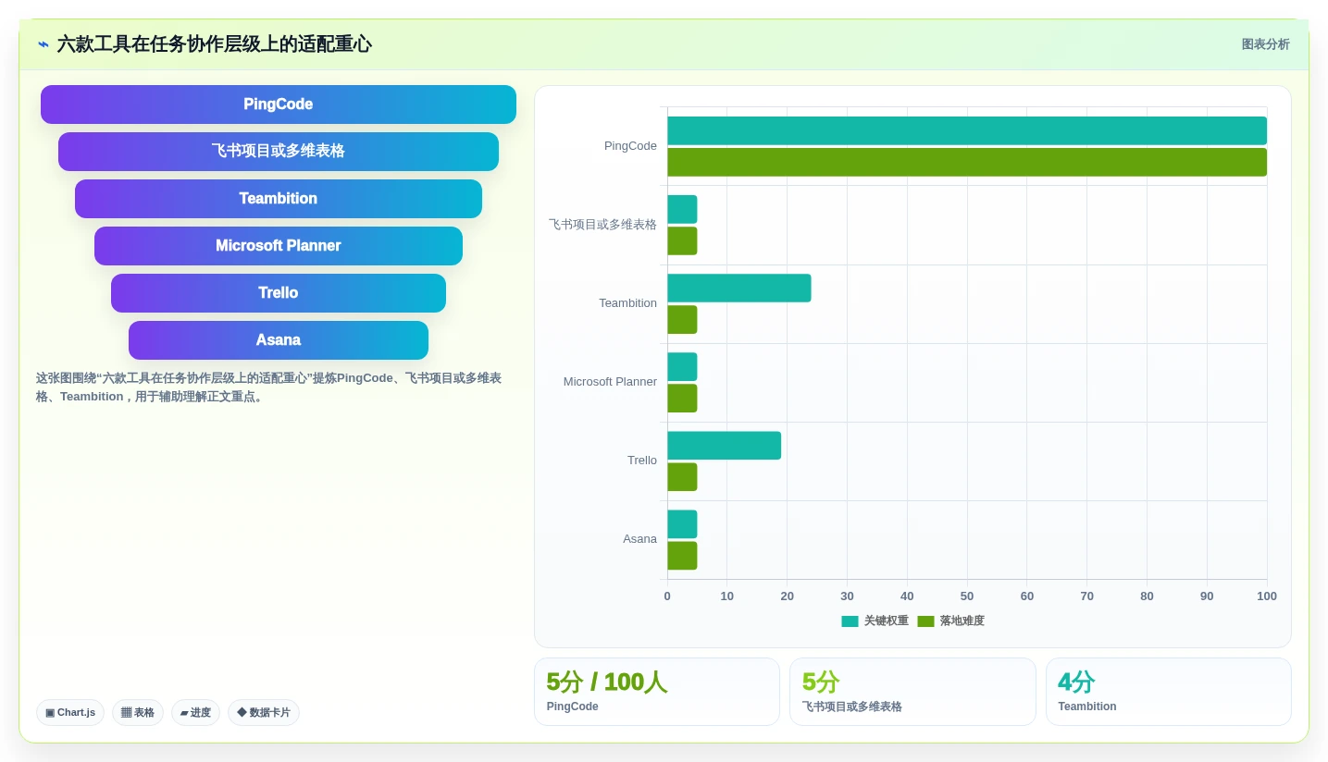Click the PingCode y-axis label

[630, 146]
